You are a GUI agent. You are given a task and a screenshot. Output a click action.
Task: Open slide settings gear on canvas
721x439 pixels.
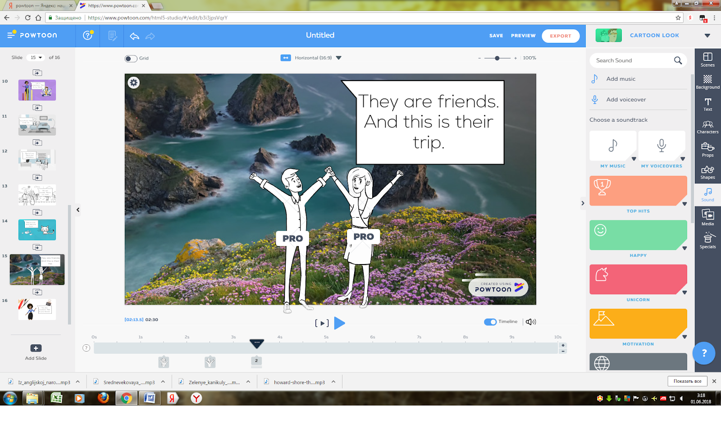(134, 82)
